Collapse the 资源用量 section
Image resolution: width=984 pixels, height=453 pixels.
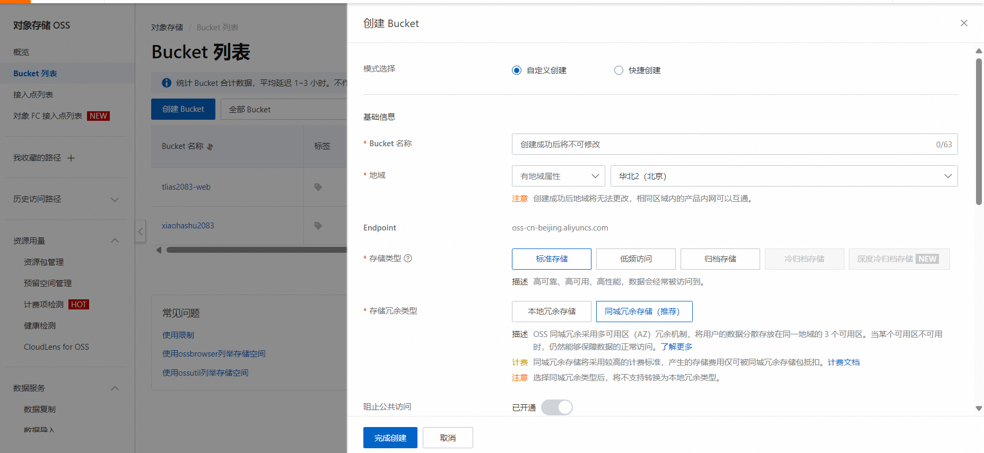pyautogui.click(x=115, y=241)
